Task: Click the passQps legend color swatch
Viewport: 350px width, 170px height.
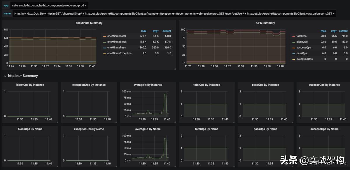Action: point(294,53)
